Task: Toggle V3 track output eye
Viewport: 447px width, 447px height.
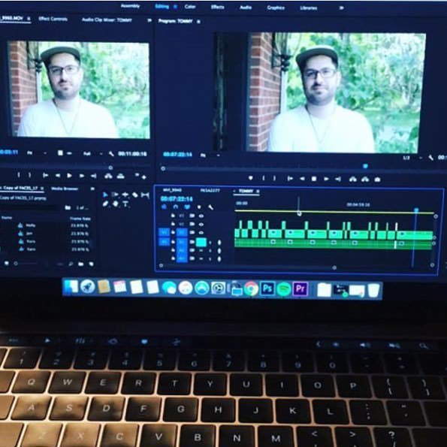Action: click(x=201, y=216)
